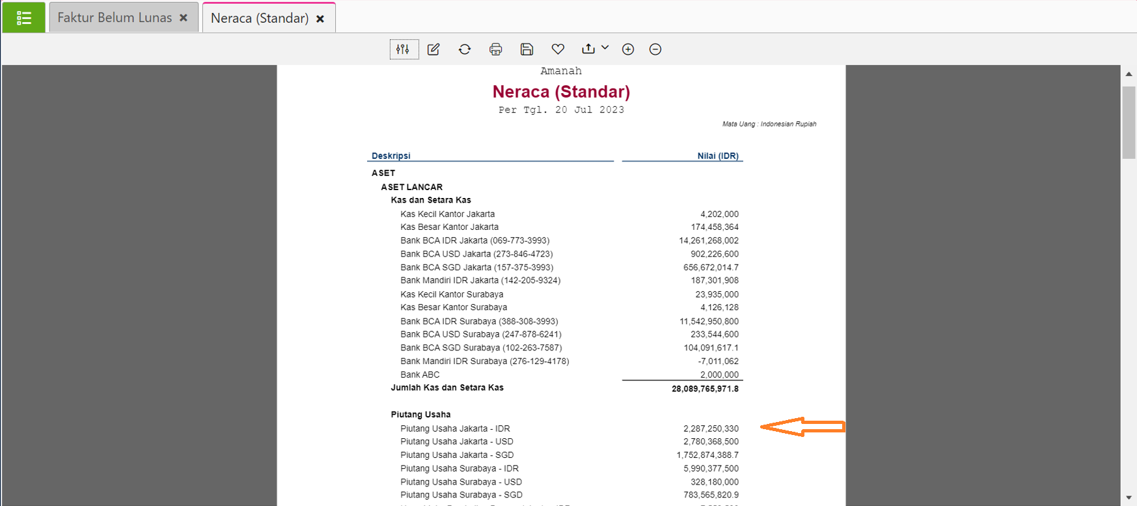The width and height of the screenshot is (1137, 506).
Task: Click the Nilai (IDR) column header
Action: tap(718, 156)
